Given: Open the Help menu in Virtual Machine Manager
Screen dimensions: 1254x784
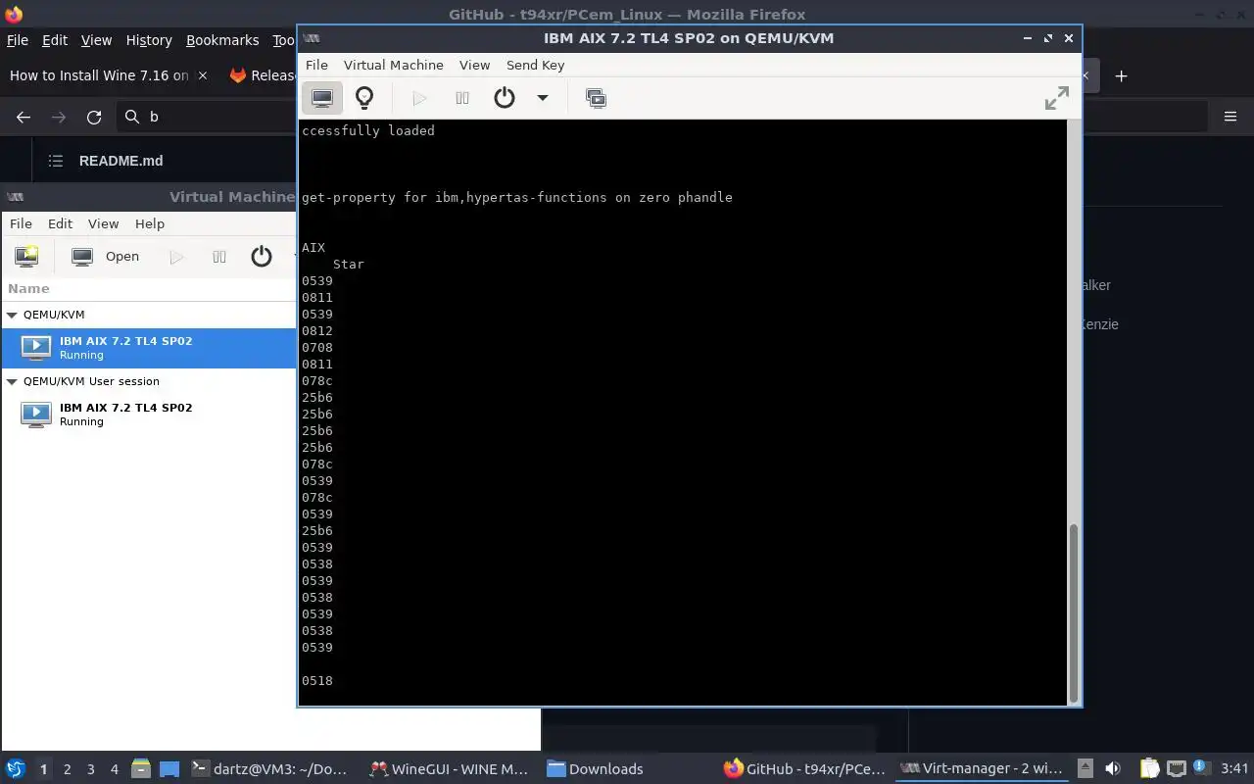Looking at the screenshot, I should (150, 223).
